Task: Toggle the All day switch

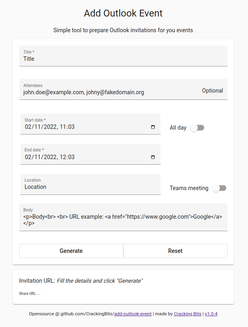Action: (197, 128)
